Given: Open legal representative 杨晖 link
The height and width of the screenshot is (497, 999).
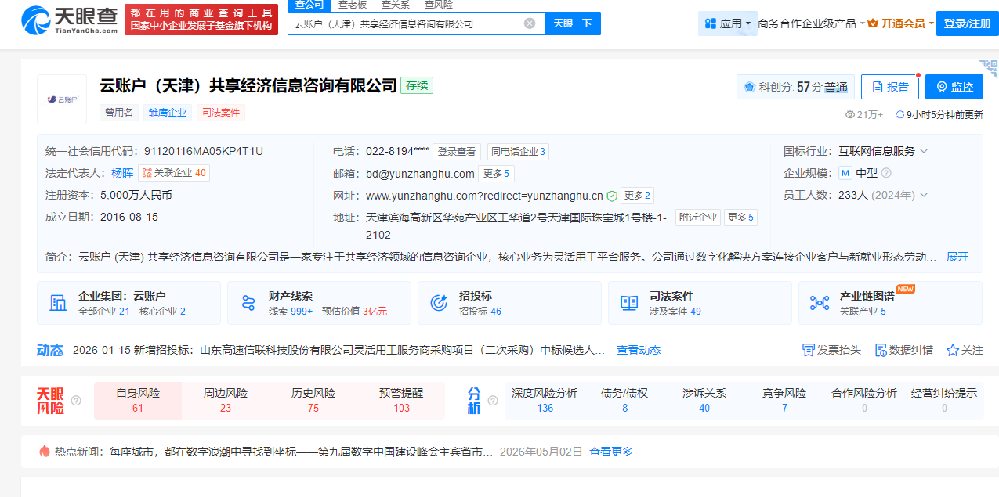Looking at the screenshot, I should tap(121, 173).
